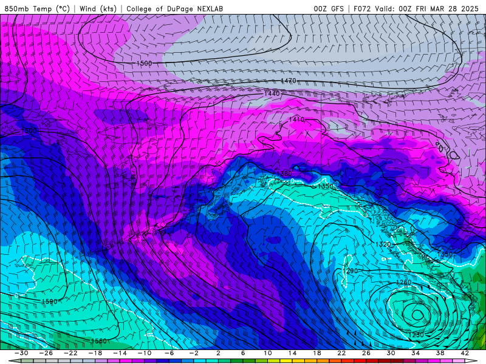Click the -10 color scale value

click(x=145, y=353)
